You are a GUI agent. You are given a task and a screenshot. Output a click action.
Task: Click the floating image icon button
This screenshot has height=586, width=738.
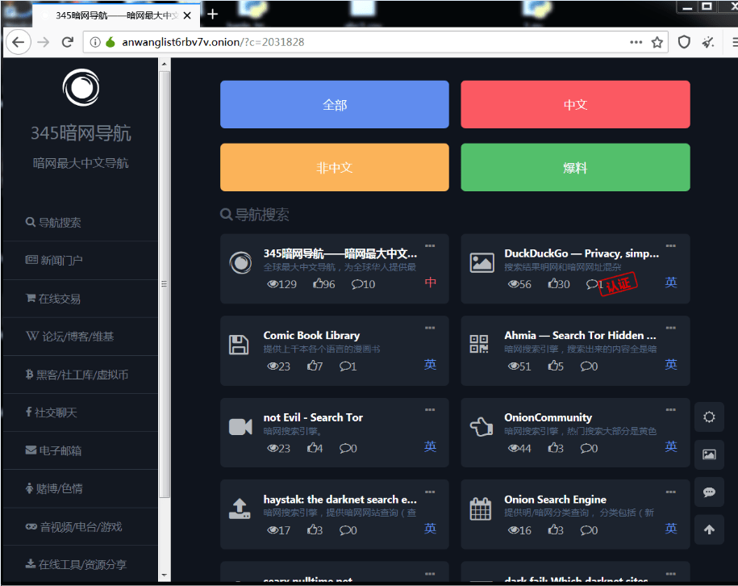(x=709, y=454)
